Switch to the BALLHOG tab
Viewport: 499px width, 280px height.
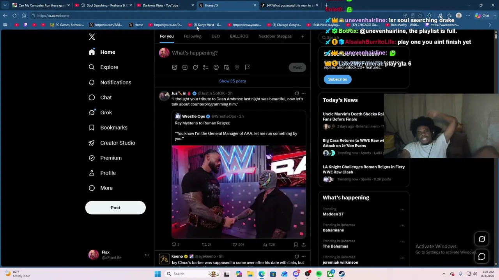(x=239, y=36)
